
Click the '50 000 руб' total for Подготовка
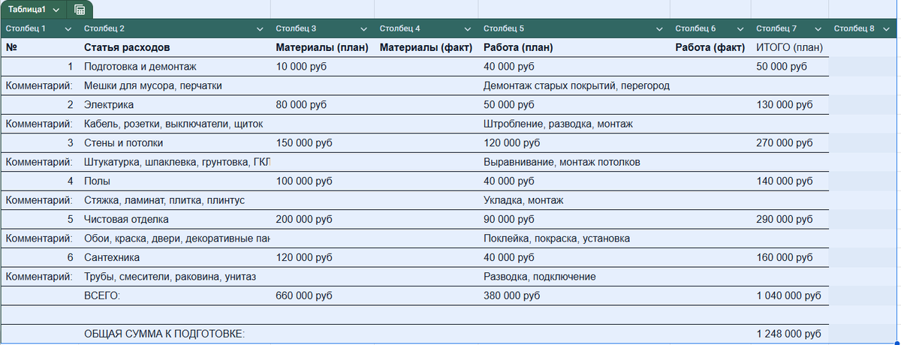790,67
